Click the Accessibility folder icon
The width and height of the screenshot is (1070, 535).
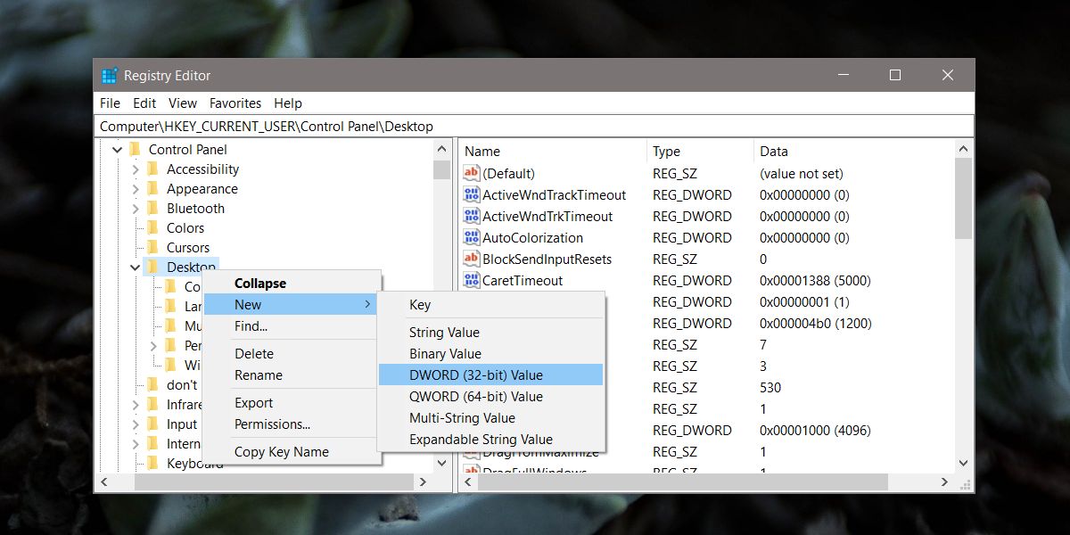point(152,169)
